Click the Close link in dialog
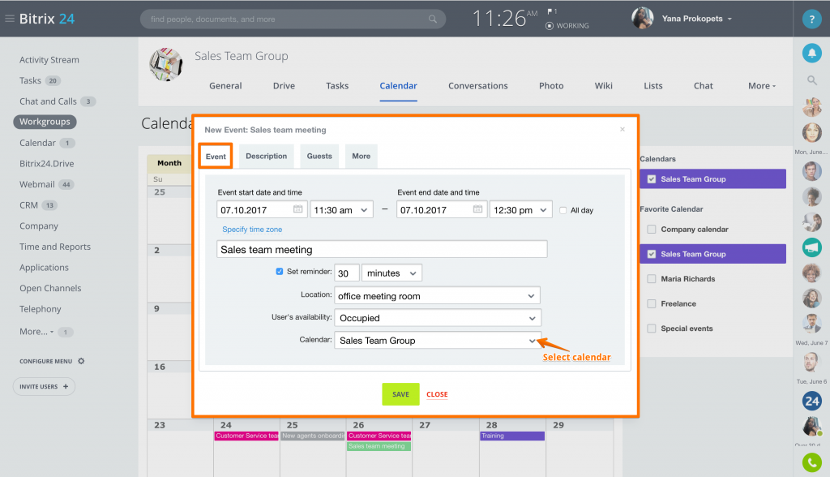Image resolution: width=830 pixels, height=477 pixels. (437, 394)
